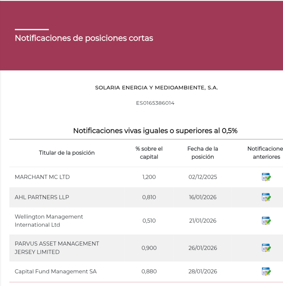Click the 1,200 percentage value

149,177
